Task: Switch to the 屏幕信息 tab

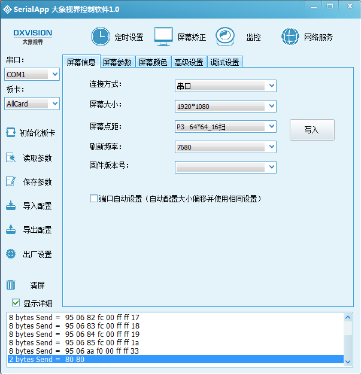Action: coord(81,62)
